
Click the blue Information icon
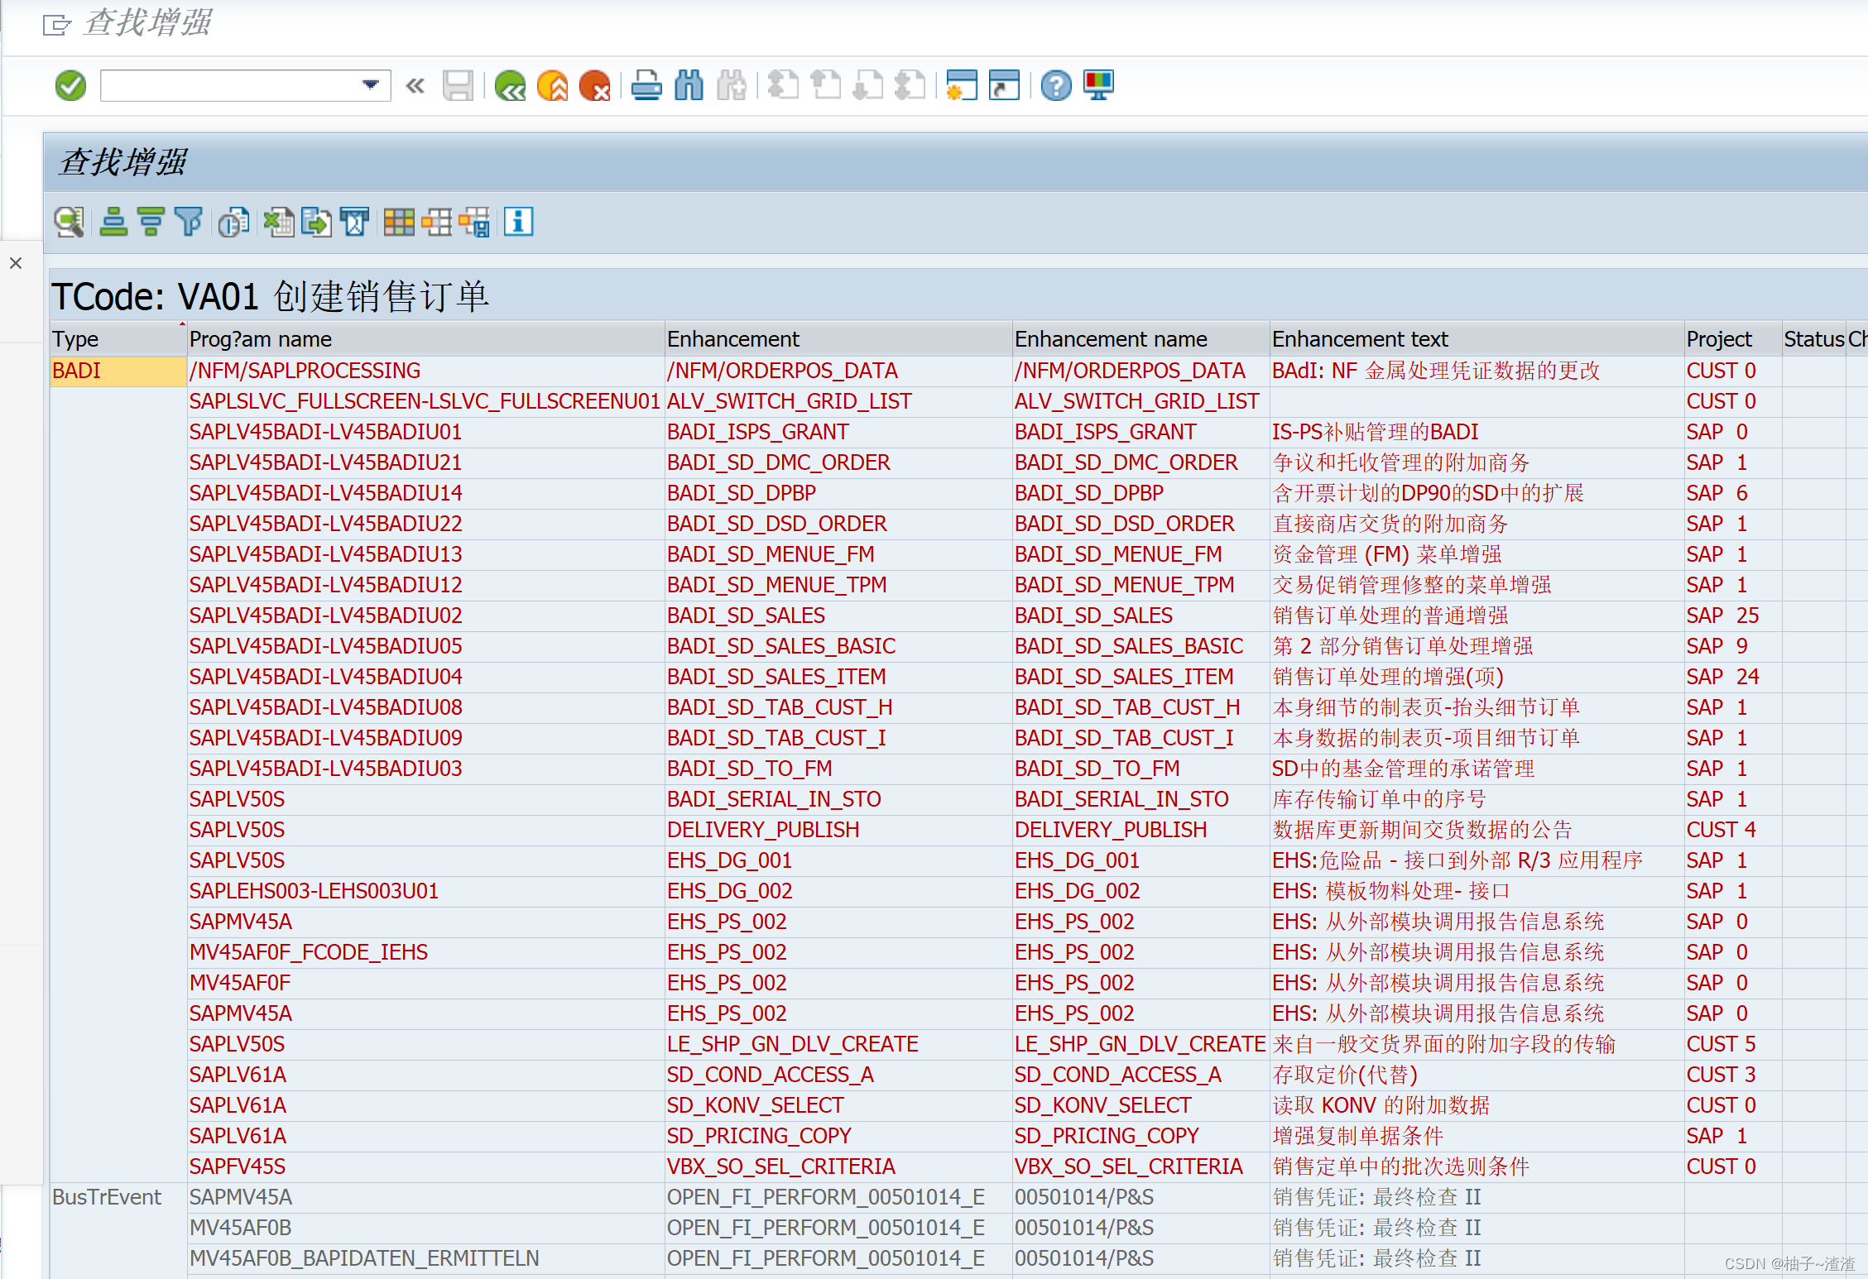pos(518,222)
